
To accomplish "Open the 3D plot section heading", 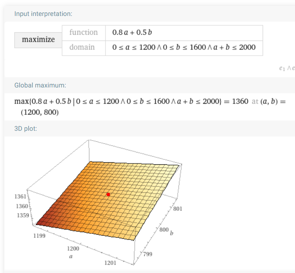I will [x=26, y=129].
